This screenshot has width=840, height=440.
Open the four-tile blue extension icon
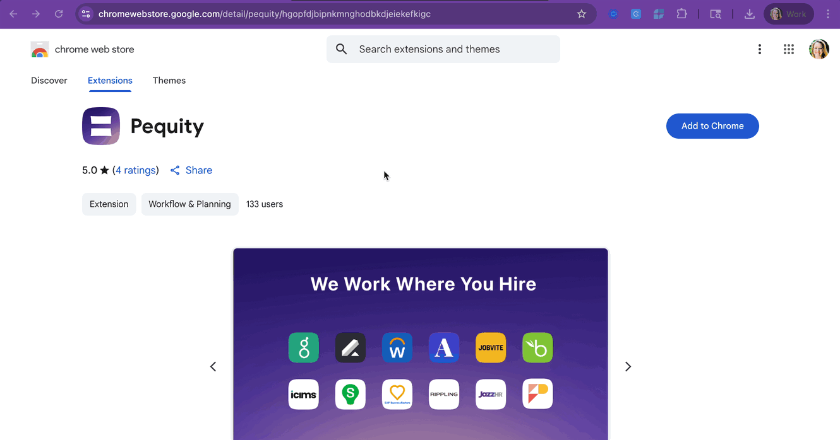(x=659, y=14)
